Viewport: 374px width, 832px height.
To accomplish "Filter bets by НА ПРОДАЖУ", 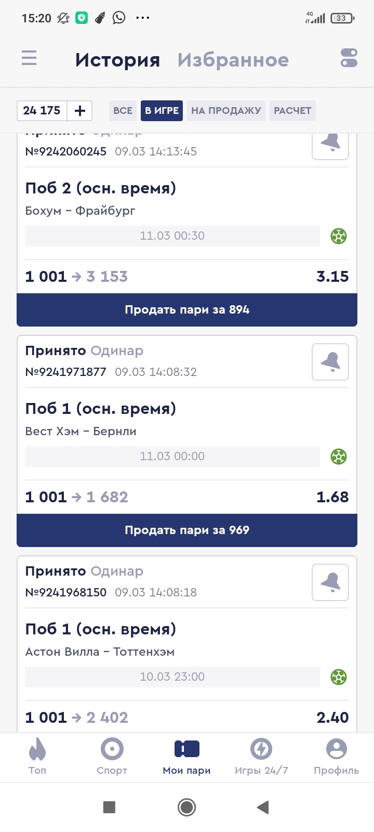I will pos(226,111).
